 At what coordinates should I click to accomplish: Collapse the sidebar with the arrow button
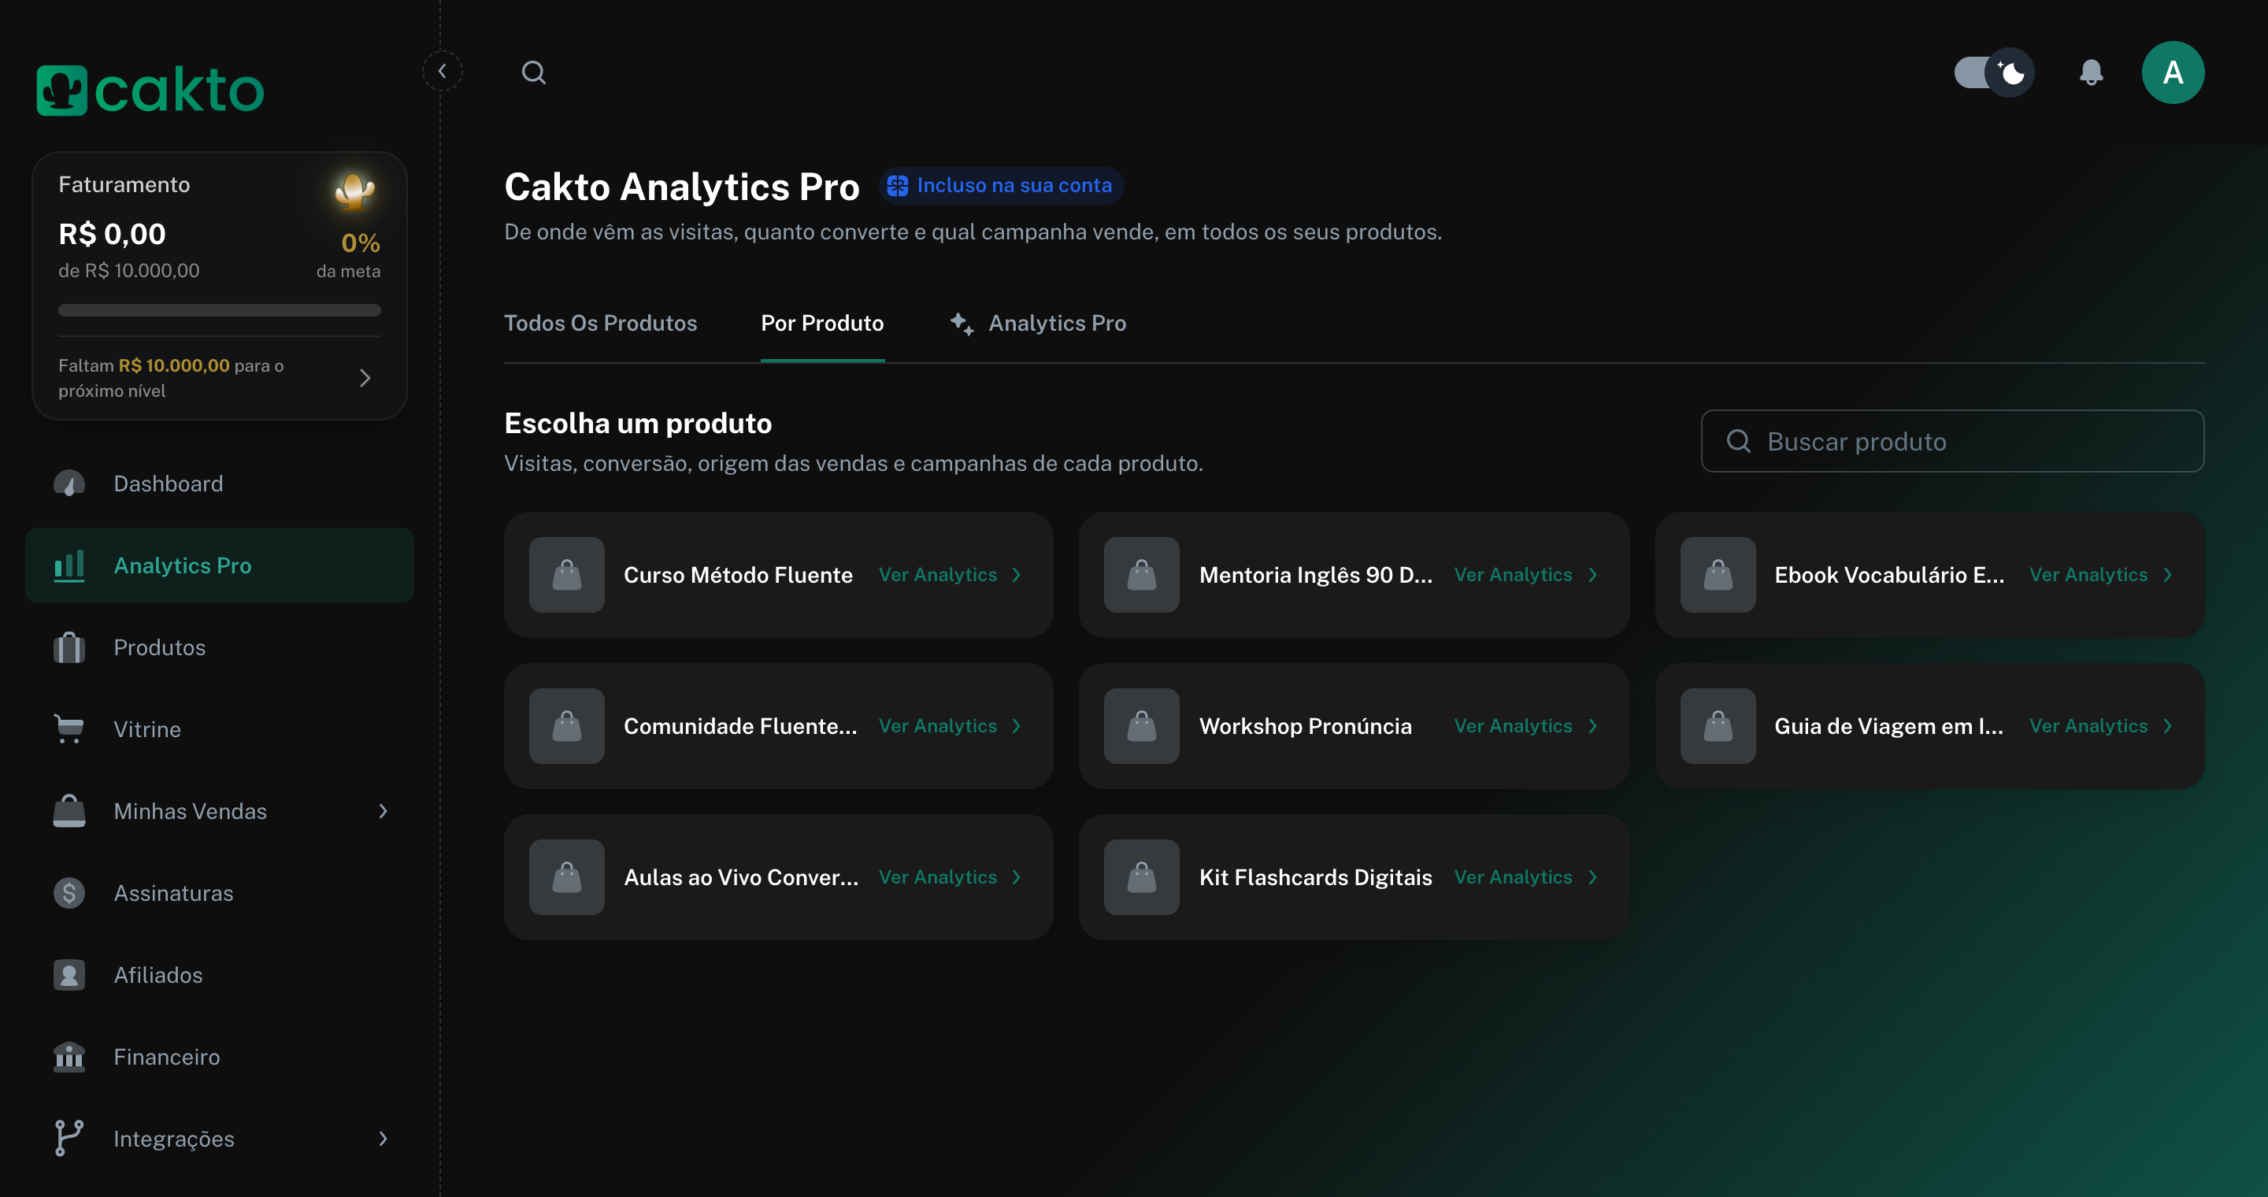pos(442,72)
